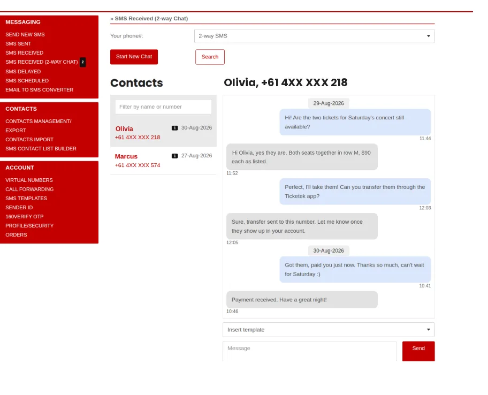Click the 30-Aug-2026 date on Olivia's row

pyautogui.click(x=196, y=127)
